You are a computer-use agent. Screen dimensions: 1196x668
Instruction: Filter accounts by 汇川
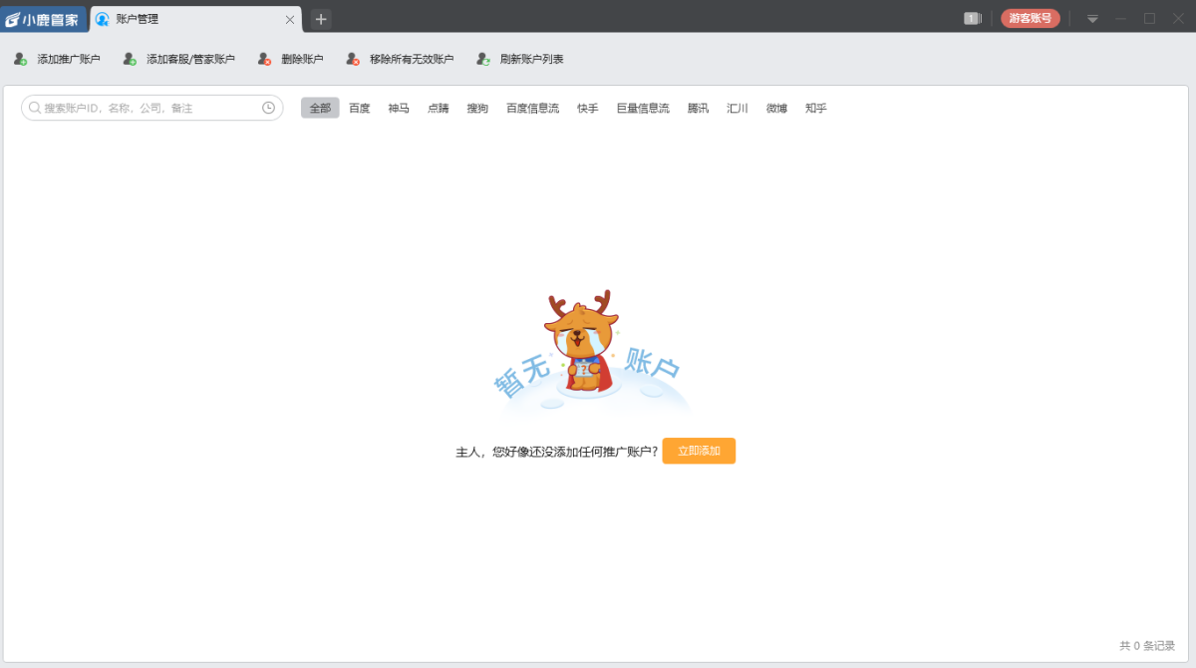[x=738, y=108]
